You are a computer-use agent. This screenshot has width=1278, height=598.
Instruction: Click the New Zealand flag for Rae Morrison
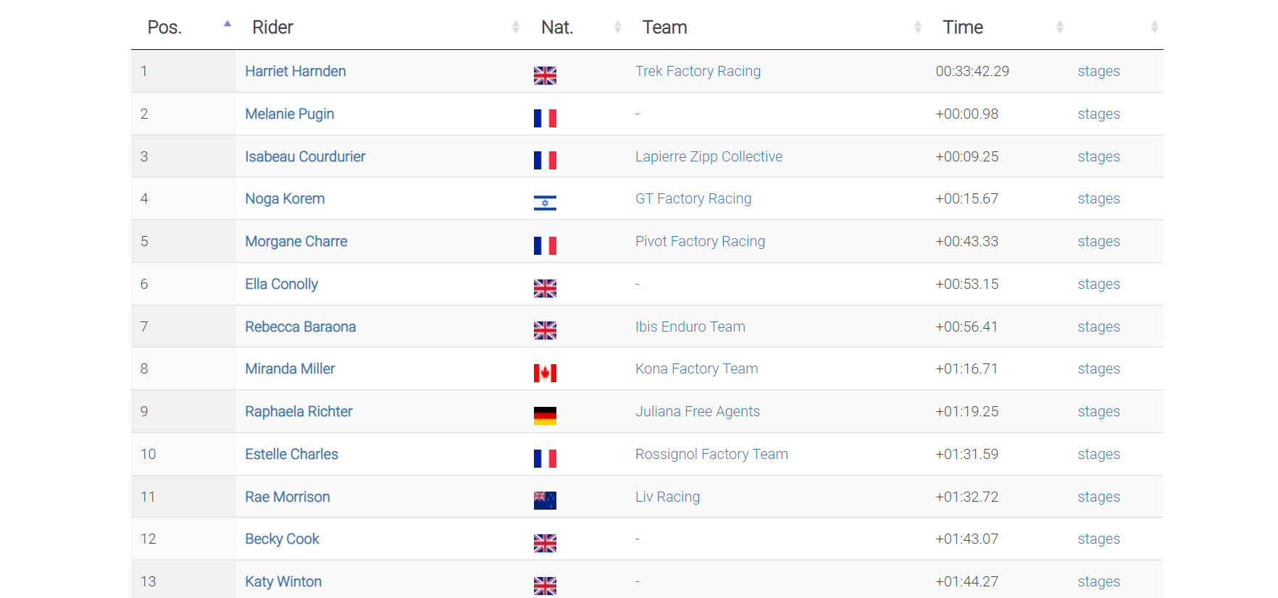pyautogui.click(x=545, y=500)
